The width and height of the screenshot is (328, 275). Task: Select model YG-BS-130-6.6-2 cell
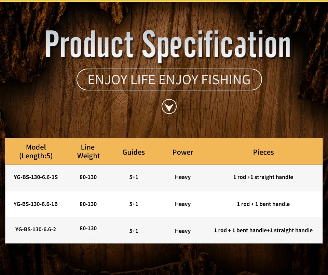point(36,229)
